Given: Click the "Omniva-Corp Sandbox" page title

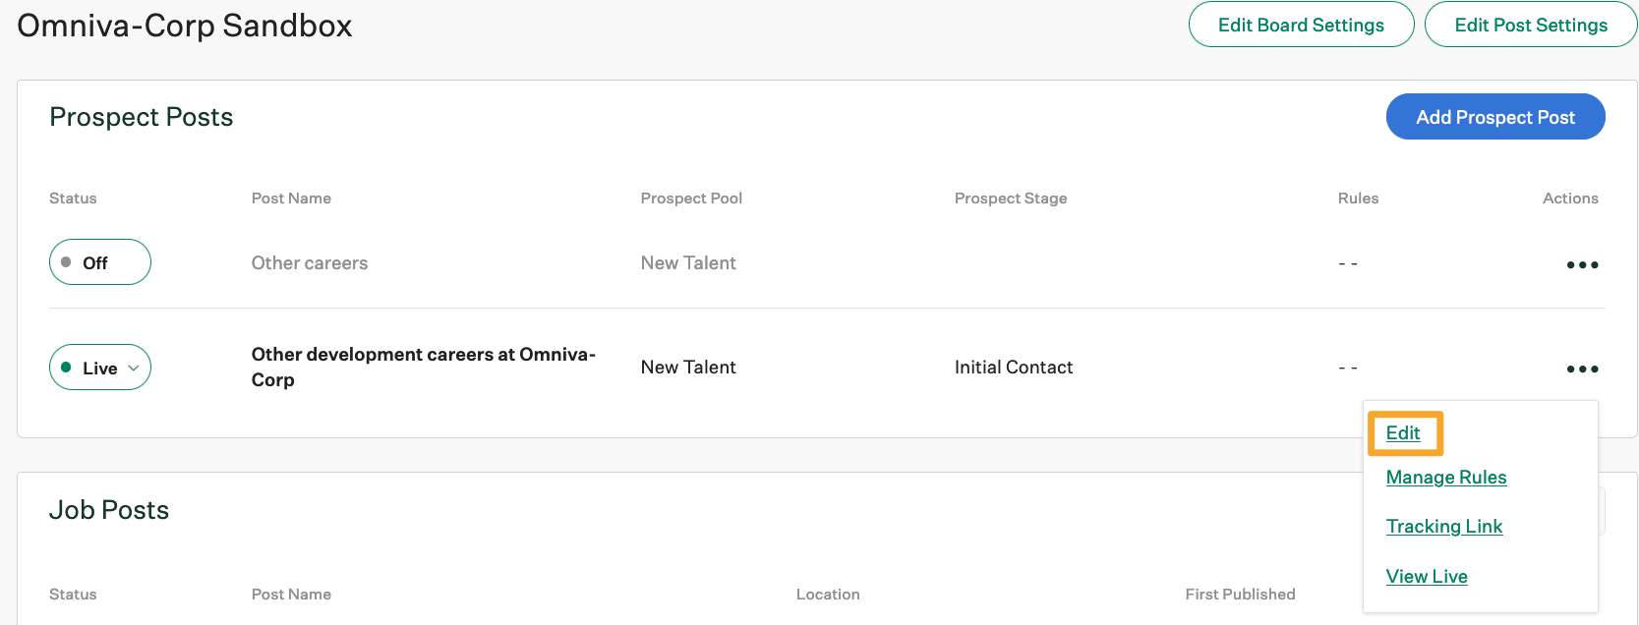Looking at the screenshot, I should pyautogui.click(x=184, y=26).
